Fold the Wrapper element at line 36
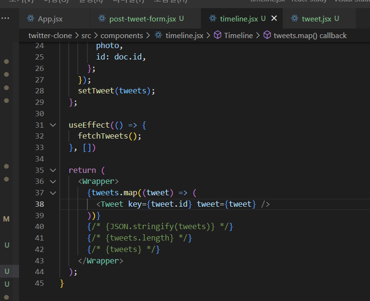370x301 pixels. point(53,181)
